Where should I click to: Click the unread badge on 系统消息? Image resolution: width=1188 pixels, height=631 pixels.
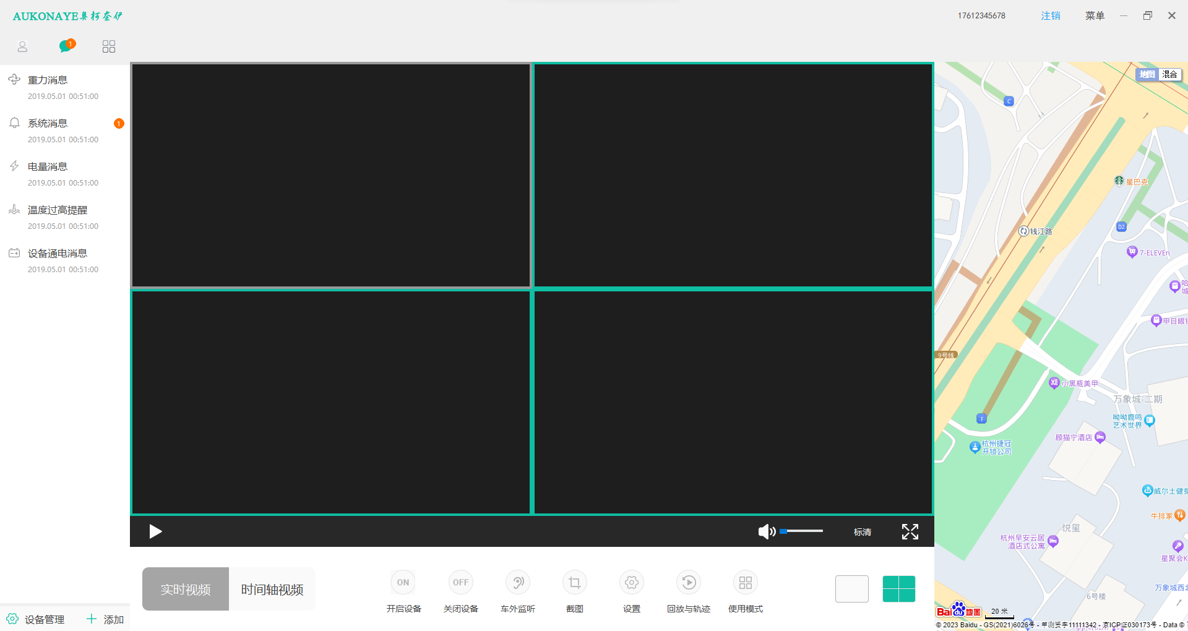click(119, 124)
